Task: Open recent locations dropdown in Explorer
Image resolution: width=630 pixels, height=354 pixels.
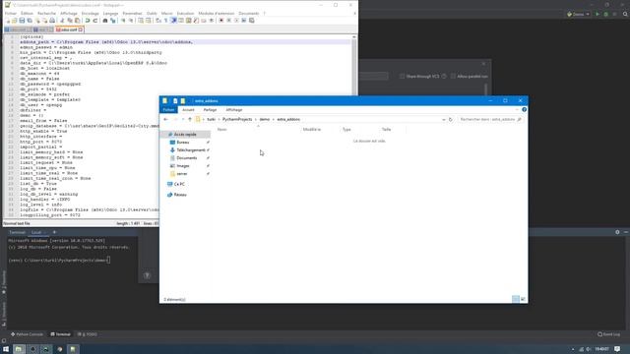Action: coord(183,120)
